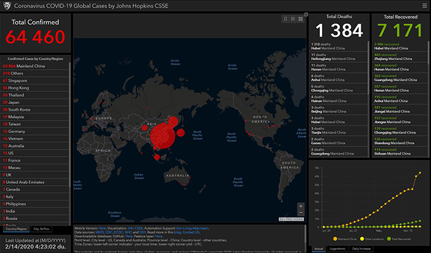Switch to the Daily Increase chart tab
Screen dimensions: 431x253
(x=361, y=249)
